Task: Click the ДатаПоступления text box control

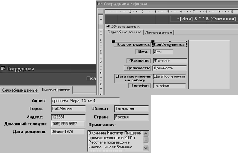Action: (x=170, y=76)
